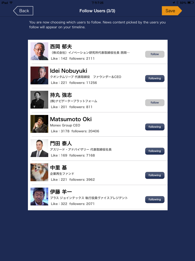Screen dimensions: 195x261
Task: Save the followed users selection
Action: [172, 11]
